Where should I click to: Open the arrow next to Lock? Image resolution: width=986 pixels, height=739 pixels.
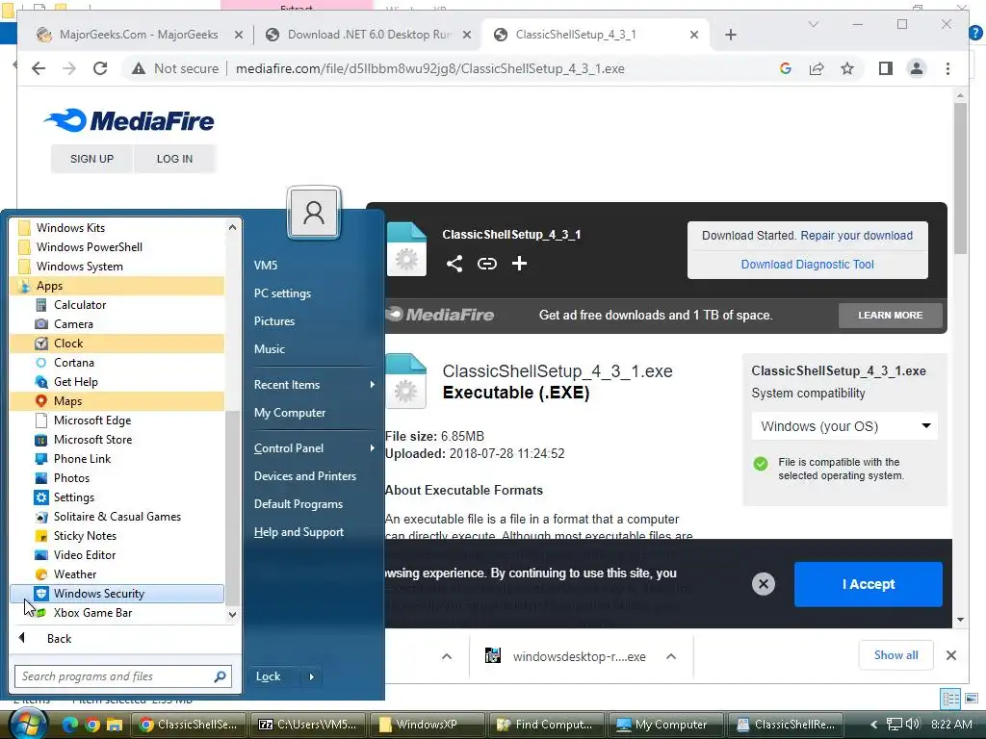[311, 676]
